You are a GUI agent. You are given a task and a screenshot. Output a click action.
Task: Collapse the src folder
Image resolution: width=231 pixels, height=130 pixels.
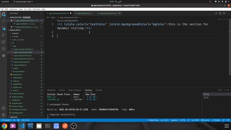point(13,43)
